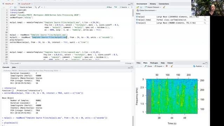This screenshot has width=224, height=126.
Task: Click line 13 play(mulpul1) in editor
Action: 16,40
